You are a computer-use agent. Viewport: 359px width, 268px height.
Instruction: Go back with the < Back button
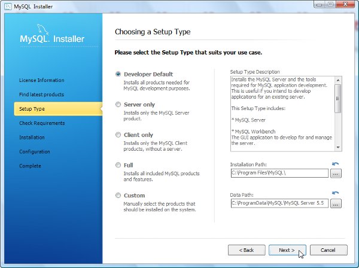click(247, 250)
